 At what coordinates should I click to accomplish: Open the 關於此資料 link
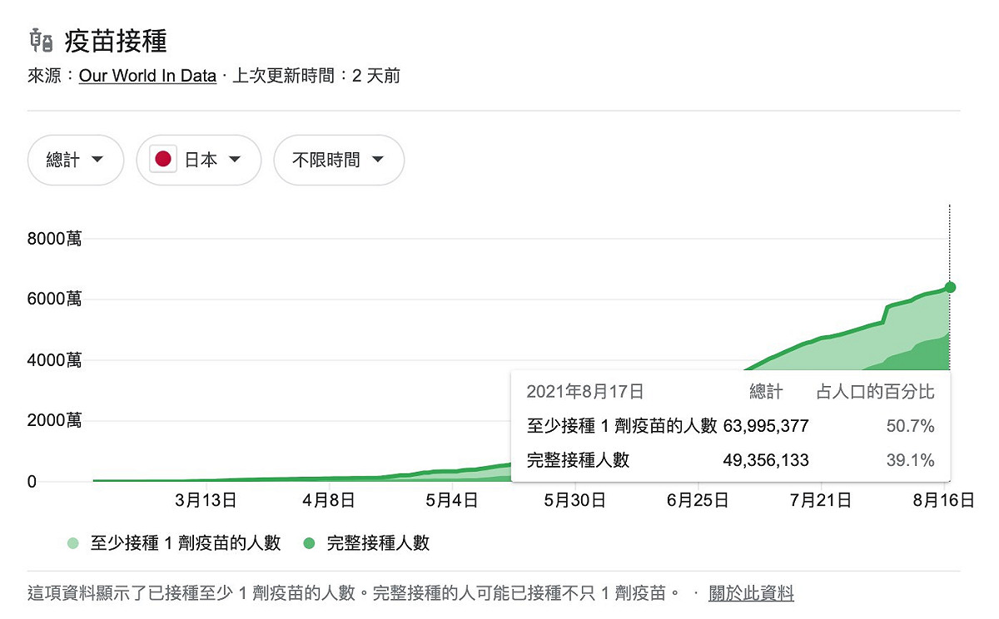pos(751,593)
